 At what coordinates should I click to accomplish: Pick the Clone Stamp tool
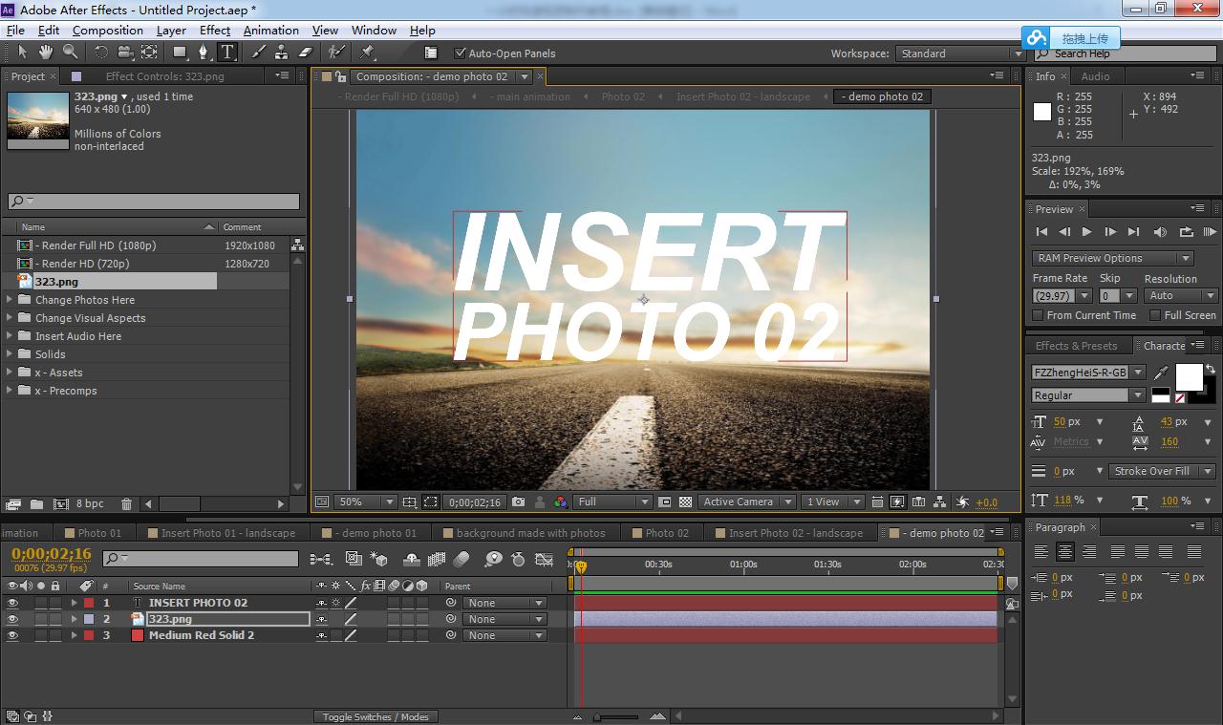(x=281, y=53)
